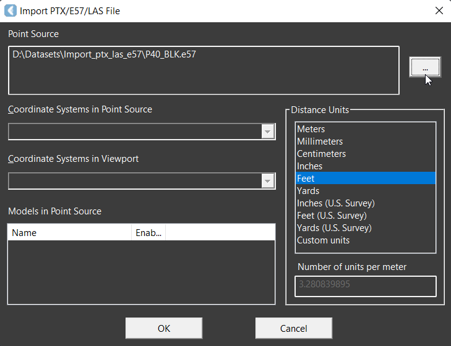This screenshot has width=451, height=346.
Task: Choose Yards (U.S. Survey) unit
Action: (334, 228)
